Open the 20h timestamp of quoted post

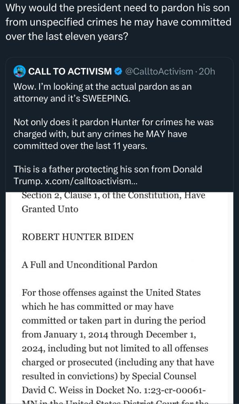tap(207, 72)
